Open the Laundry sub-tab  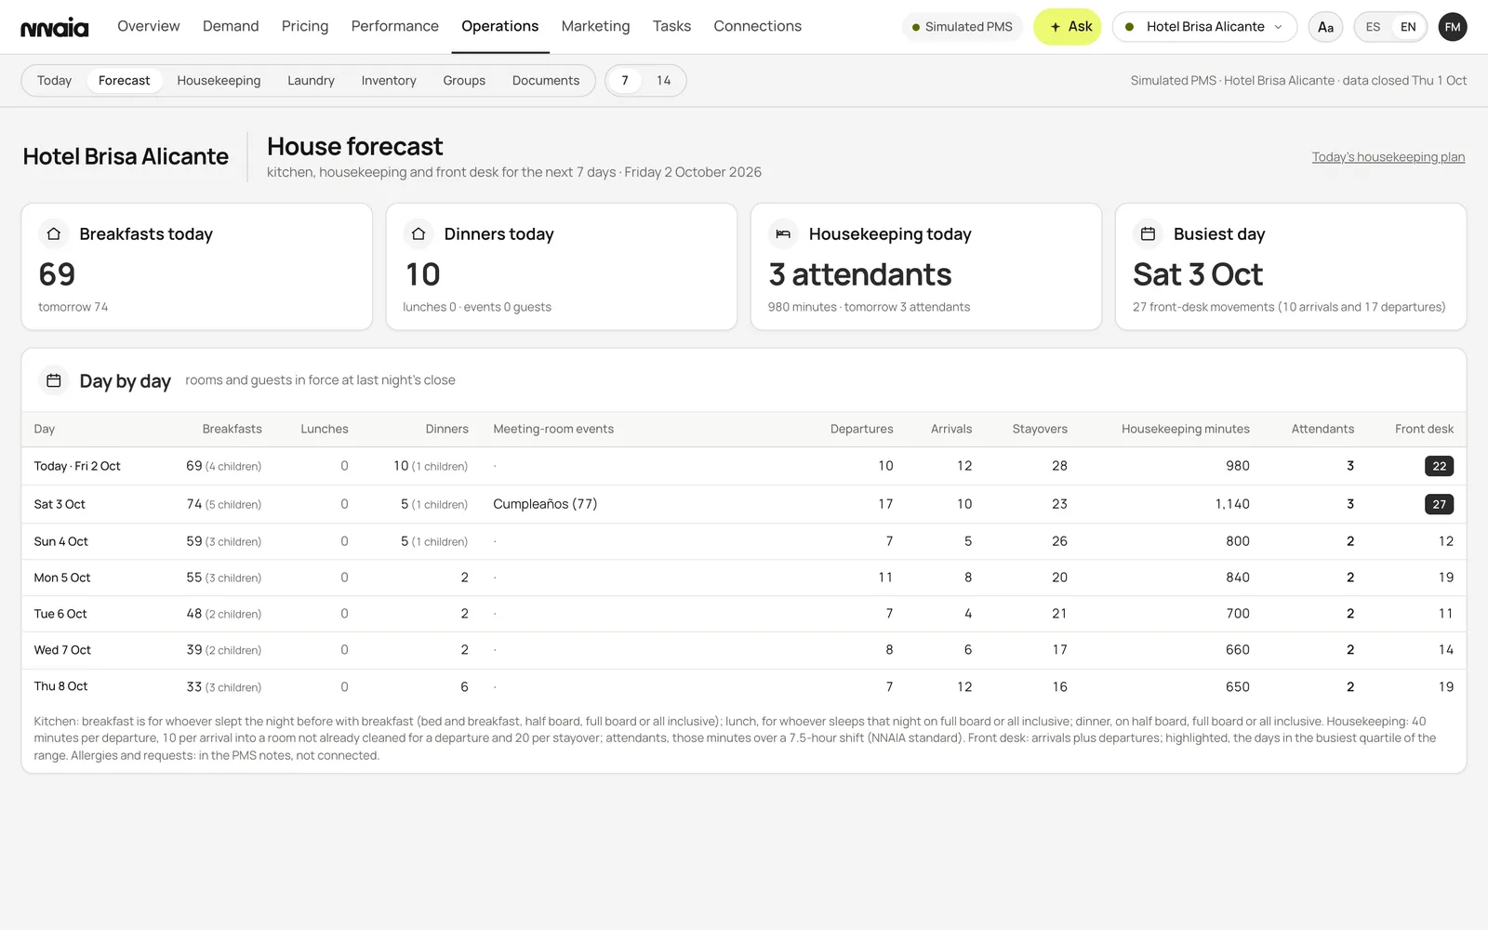(x=311, y=81)
